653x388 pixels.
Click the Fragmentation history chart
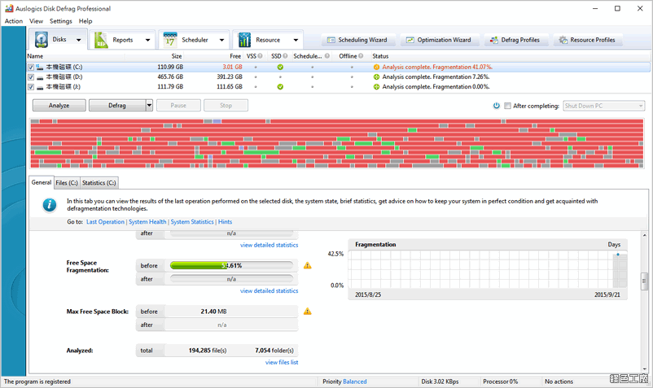pos(488,269)
